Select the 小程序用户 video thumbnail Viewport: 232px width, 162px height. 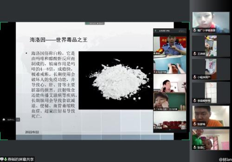click(211, 68)
